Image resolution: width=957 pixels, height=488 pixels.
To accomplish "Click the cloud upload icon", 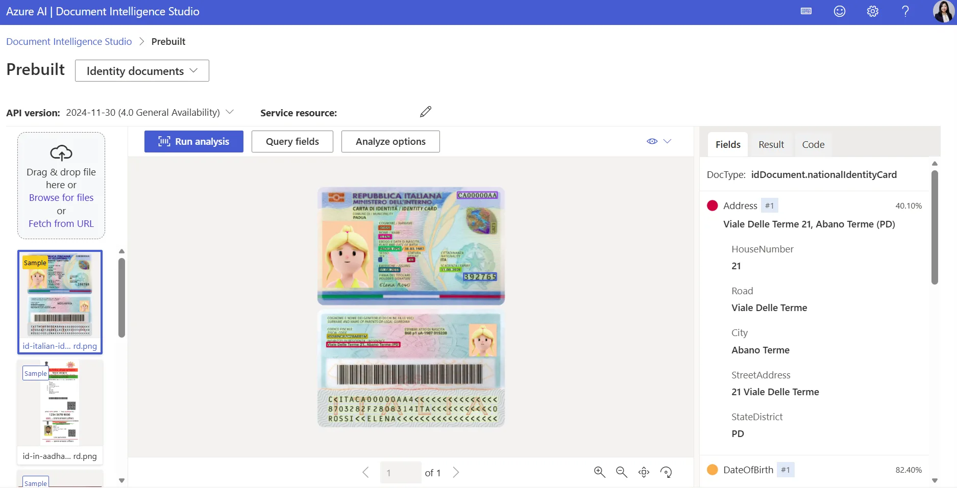I will click(61, 152).
